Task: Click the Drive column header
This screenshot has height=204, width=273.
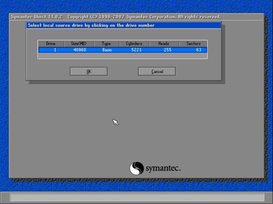Action: tap(51, 44)
